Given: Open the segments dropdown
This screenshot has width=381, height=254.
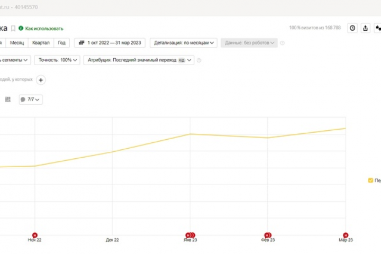Looking at the screenshot, I should coord(14,60).
